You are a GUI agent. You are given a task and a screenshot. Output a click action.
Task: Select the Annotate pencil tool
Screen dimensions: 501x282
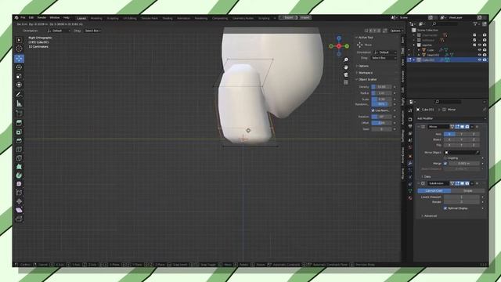tap(19, 95)
